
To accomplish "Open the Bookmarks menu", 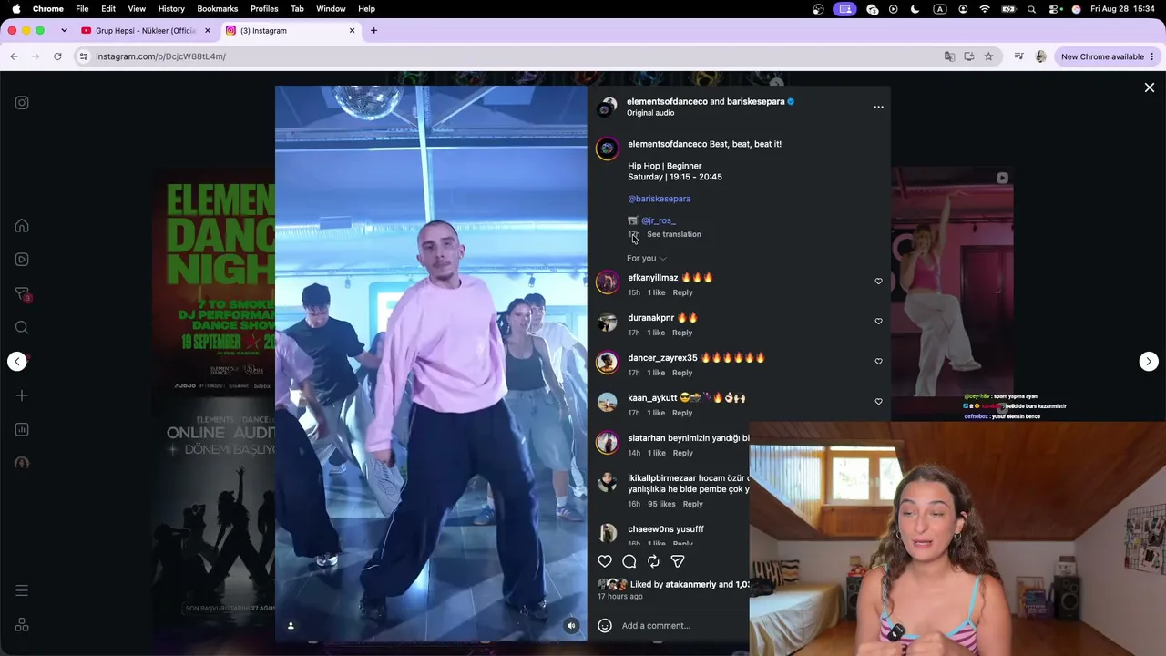I will coord(217,9).
